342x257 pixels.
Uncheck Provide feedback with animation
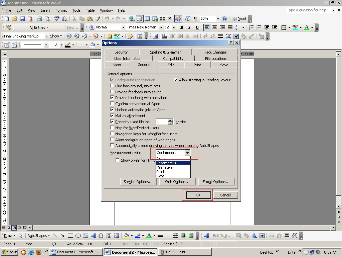tap(112, 98)
